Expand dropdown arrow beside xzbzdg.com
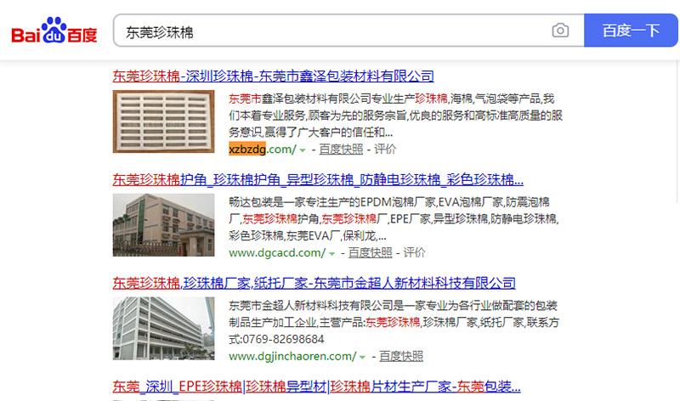The width and height of the screenshot is (680, 401). [303, 150]
